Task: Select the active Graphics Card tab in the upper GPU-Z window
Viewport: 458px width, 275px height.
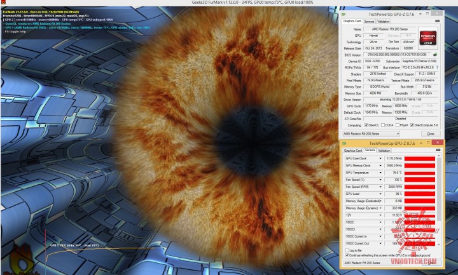Action: pyautogui.click(x=352, y=22)
